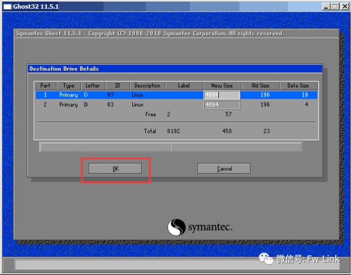Click the Type column header

click(69, 85)
